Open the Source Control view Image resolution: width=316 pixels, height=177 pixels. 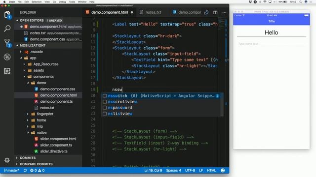click(x=7, y=43)
